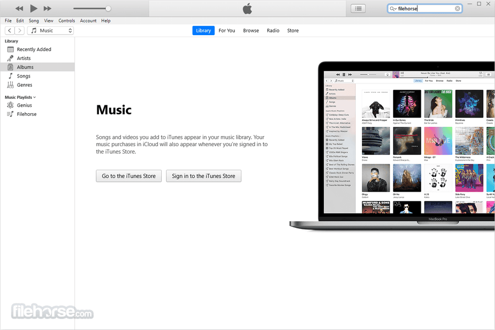495x330 pixels.
Task: Clear the search field with the X
Action: (x=458, y=8)
